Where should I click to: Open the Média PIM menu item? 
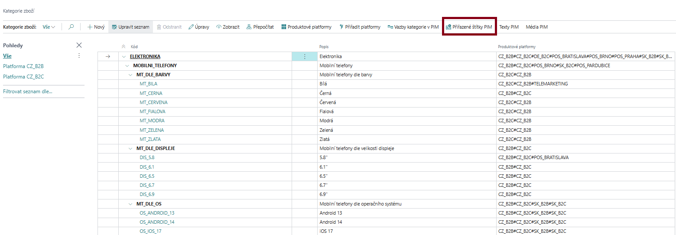[x=536, y=27]
